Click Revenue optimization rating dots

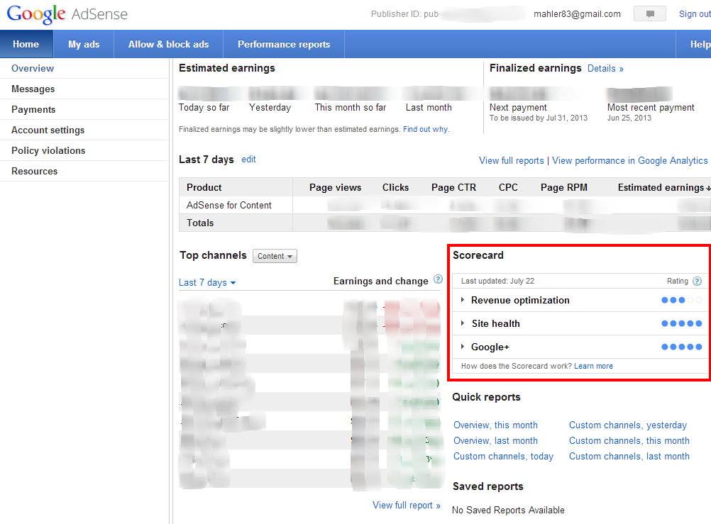pyautogui.click(x=681, y=301)
